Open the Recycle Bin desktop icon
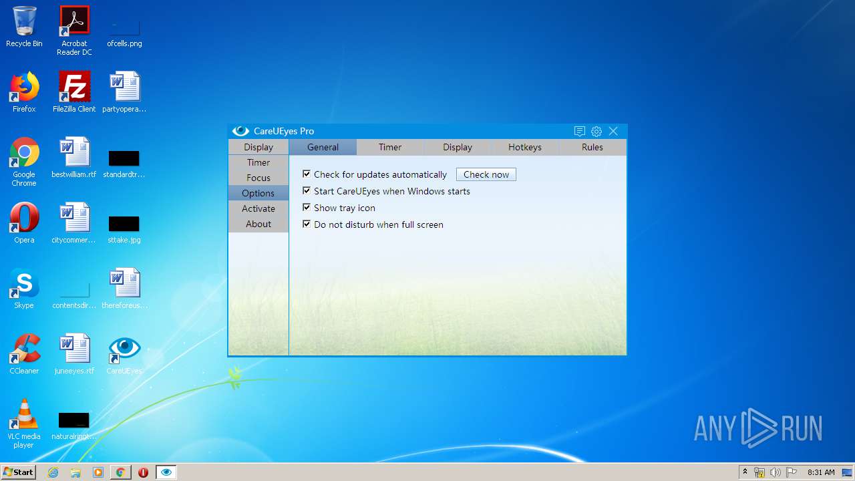The width and height of the screenshot is (855, 481). [x=24, y=27]
